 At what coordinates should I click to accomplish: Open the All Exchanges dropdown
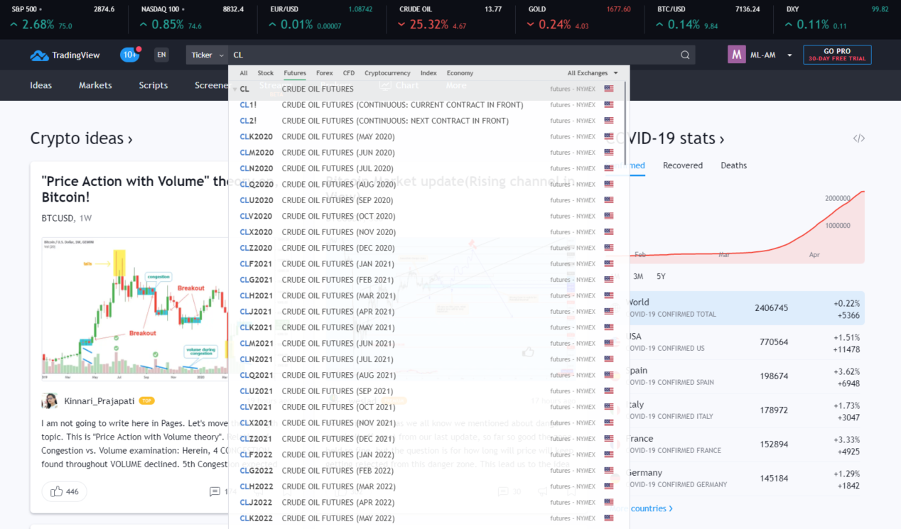(x=593, y=73)
